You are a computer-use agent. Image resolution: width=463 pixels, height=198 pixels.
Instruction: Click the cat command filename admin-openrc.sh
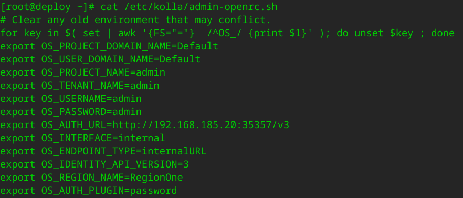tap(233, 7)
